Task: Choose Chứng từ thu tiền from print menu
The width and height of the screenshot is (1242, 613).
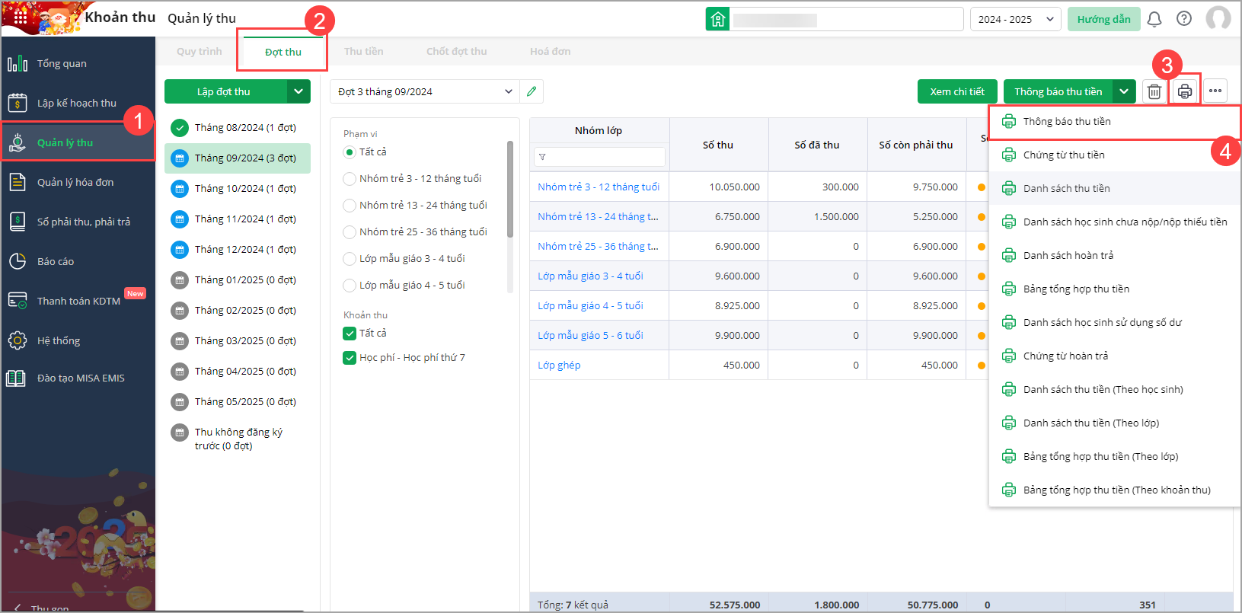Action: pyautogui.click(x=1064, y=155)
